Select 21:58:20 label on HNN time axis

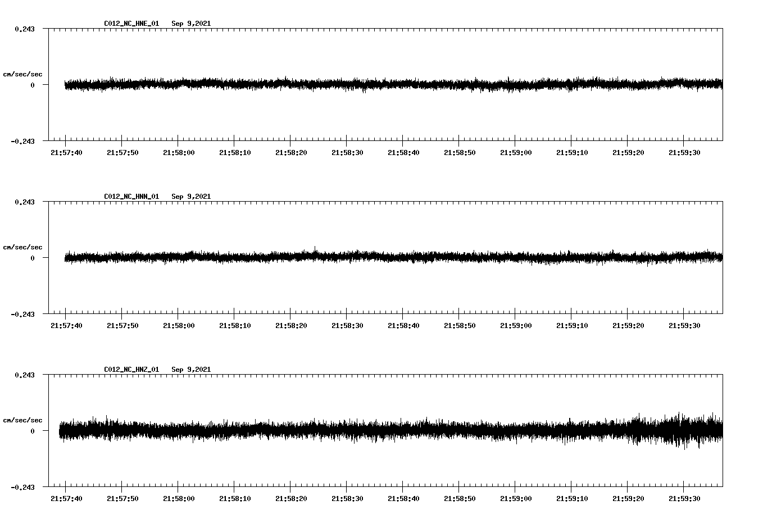(x=291, y=325)
